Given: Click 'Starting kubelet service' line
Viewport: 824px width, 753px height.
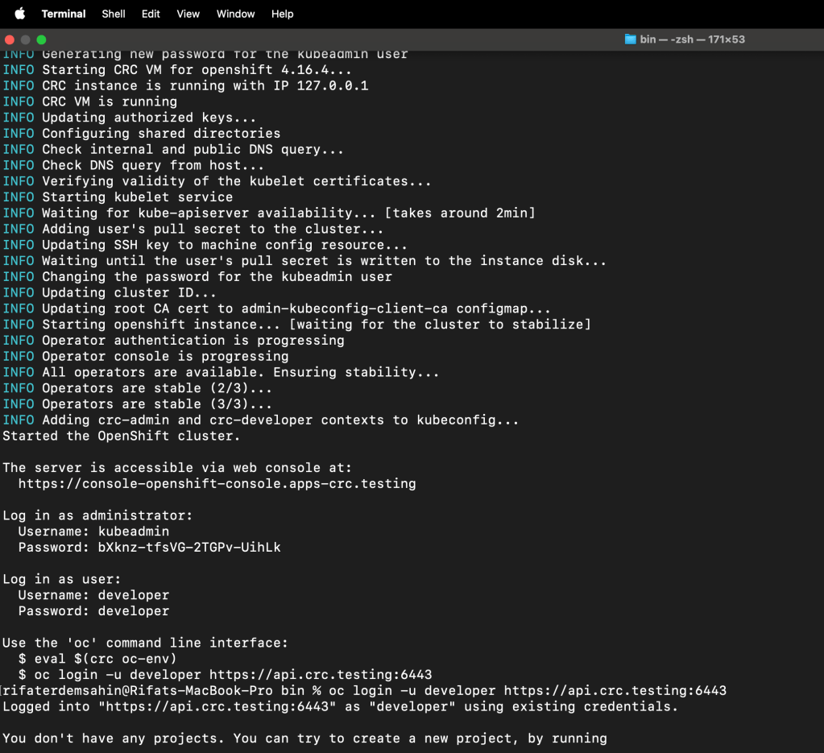Looking at the screenshot, I should click(x=118, y=197).
